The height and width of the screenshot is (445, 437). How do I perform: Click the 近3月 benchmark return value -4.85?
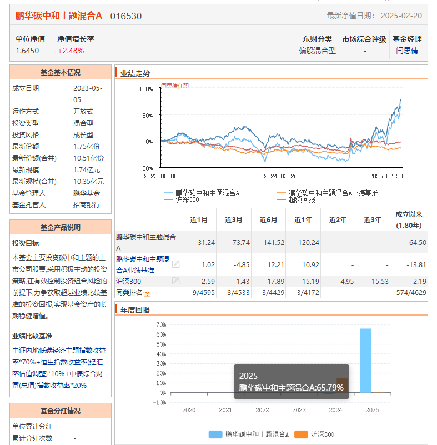pyautogui.click(x=242, y=265)
